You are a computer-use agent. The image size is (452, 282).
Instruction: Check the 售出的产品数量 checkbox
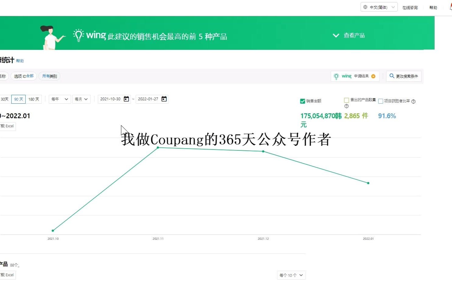[346, 100]
